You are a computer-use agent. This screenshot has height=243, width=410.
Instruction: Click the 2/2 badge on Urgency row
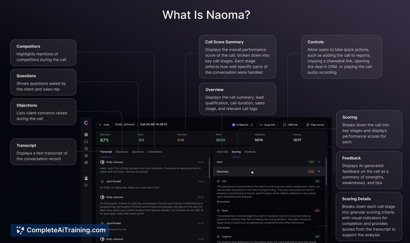coord(317,236)
